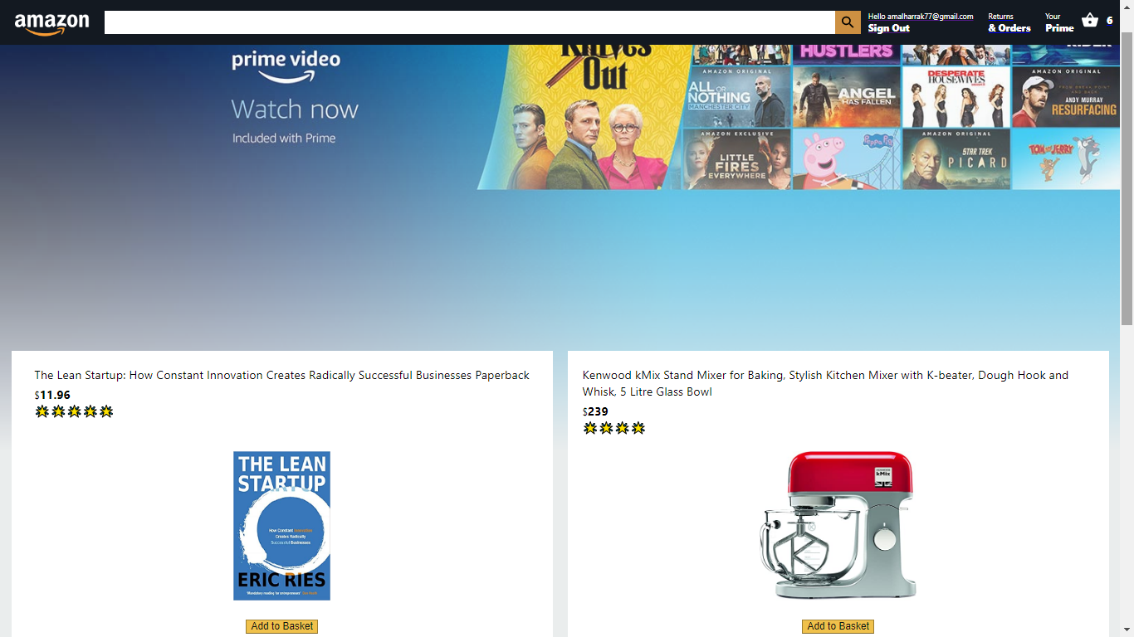Screen dimensions: 1134x637
Task: Click the $239 price
Action: point(595,411)
